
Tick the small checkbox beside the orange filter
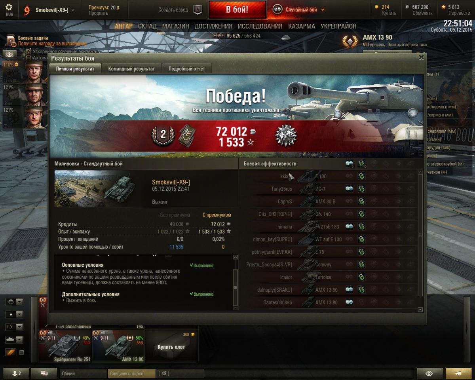pos(22,352)
